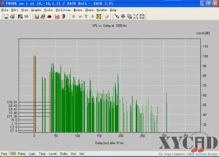The image size is (219, 157).
Task: Click the grayed up arrow icon
Action: pyautogui.click(x=86, y=16)
